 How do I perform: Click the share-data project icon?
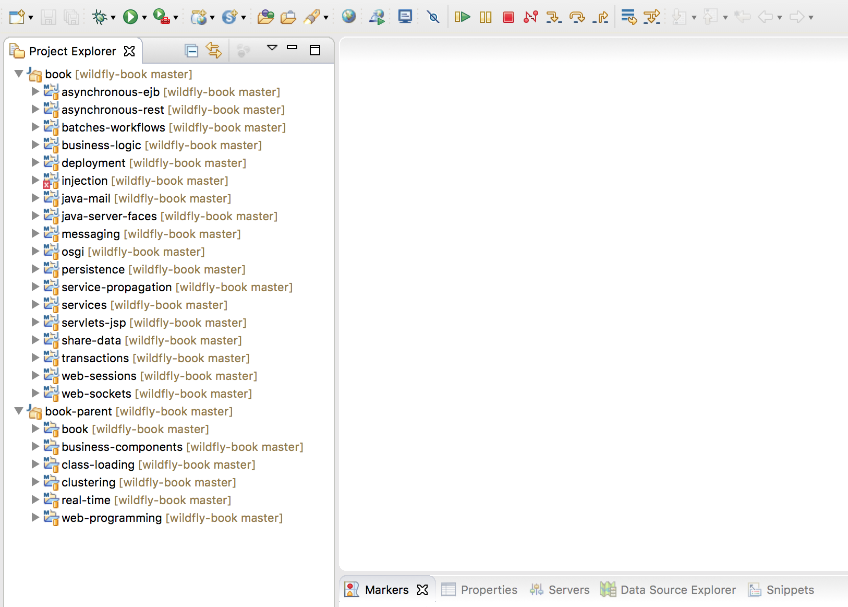click(51, 340)
